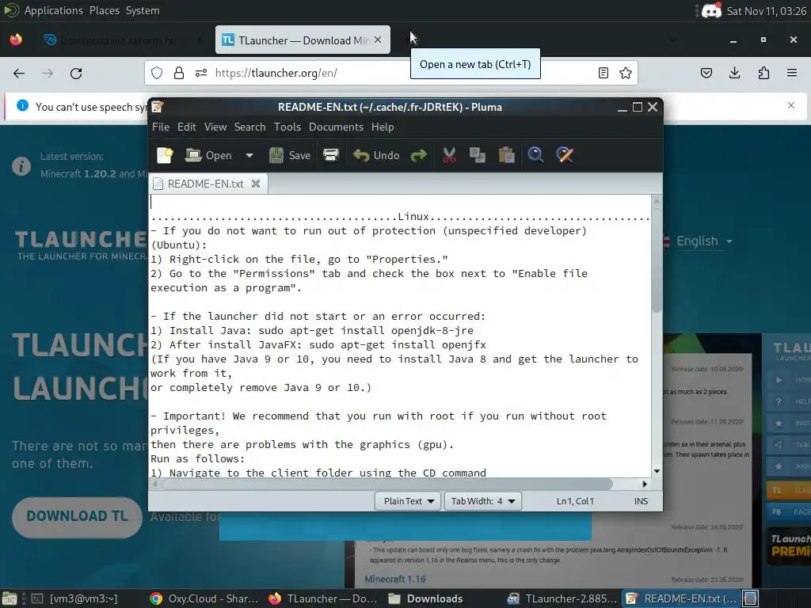Click the Minecraft 1.16 link
Viewport: 811px width, 608px height.
pyautogui.click(x=394, y=579)
